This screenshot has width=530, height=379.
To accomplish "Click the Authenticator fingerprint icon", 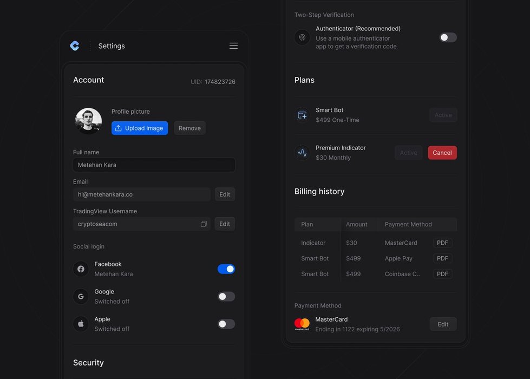I will [x=302, y=37].
